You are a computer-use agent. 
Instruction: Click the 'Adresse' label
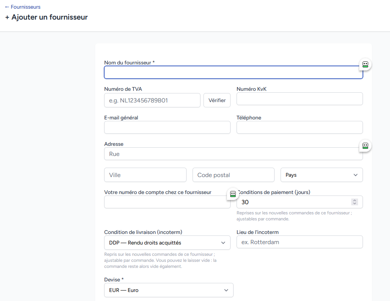click(x=114, y=144)
